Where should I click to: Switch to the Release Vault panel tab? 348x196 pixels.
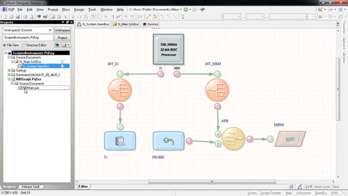click(x=30, y=187)
